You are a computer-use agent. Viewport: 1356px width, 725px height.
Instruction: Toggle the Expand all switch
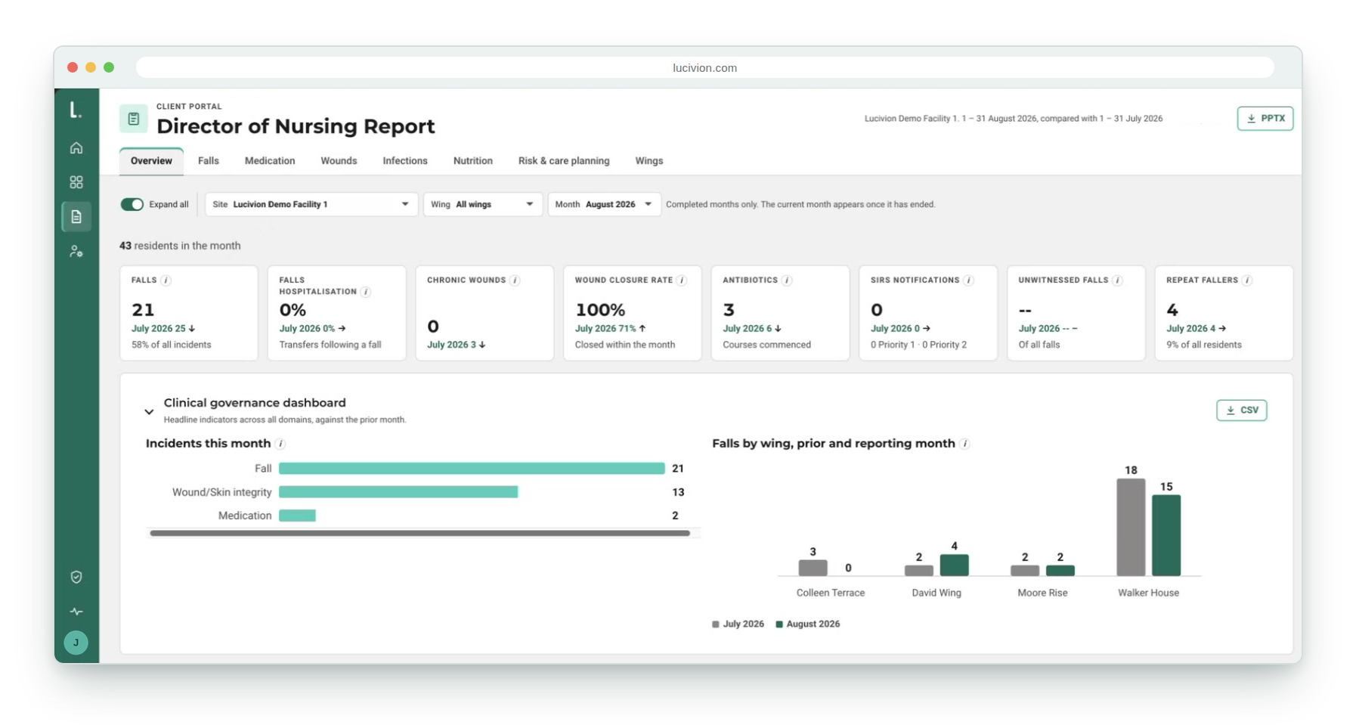tap(132, 204)
